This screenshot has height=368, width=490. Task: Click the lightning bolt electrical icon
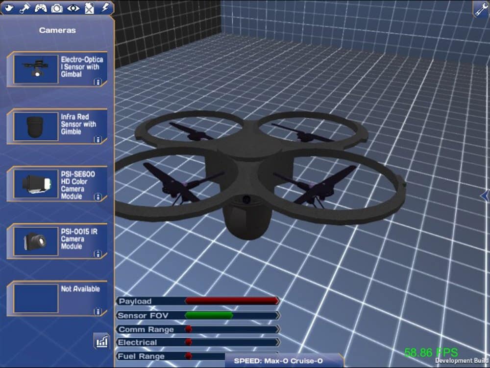tap(106, 7)
